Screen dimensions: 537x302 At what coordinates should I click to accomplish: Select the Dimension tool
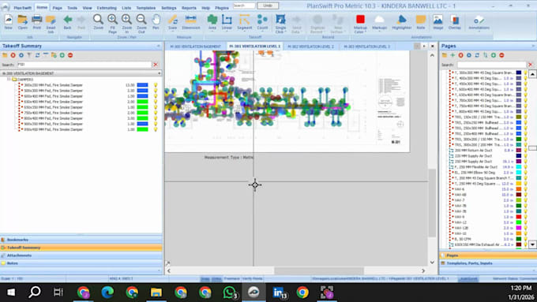pyautogui.click(x=191, y=20)
